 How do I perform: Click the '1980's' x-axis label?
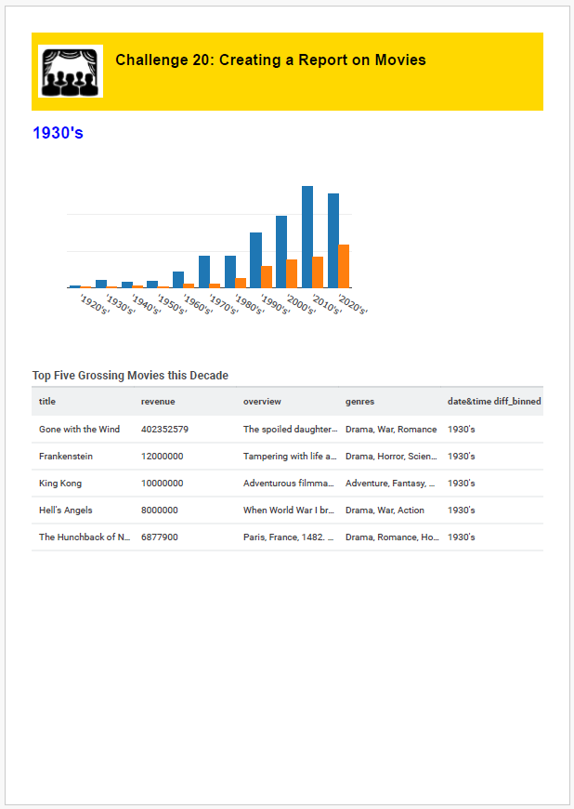(250, 304)
